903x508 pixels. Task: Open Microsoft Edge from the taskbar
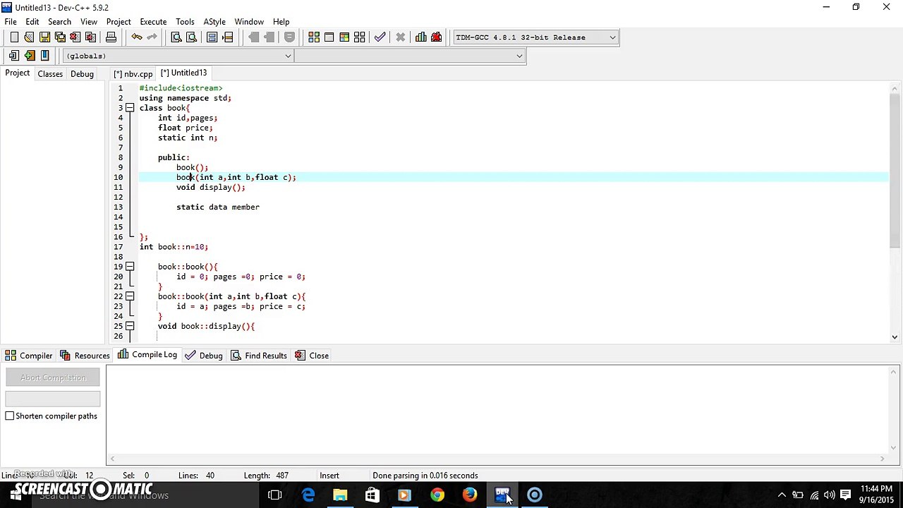(x=308, y=495)
